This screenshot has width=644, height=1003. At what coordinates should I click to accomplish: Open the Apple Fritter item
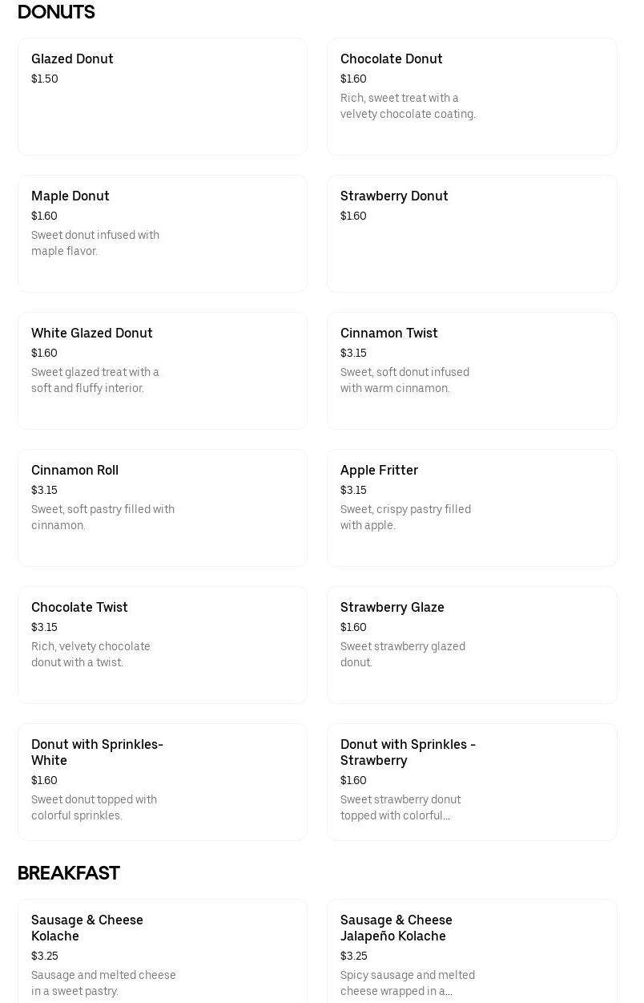(472, 508)
